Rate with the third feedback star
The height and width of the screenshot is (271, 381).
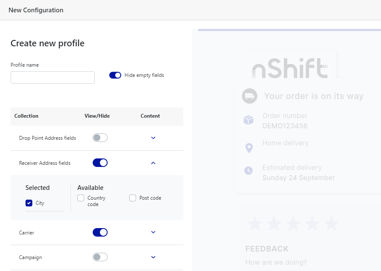point(293,223)
